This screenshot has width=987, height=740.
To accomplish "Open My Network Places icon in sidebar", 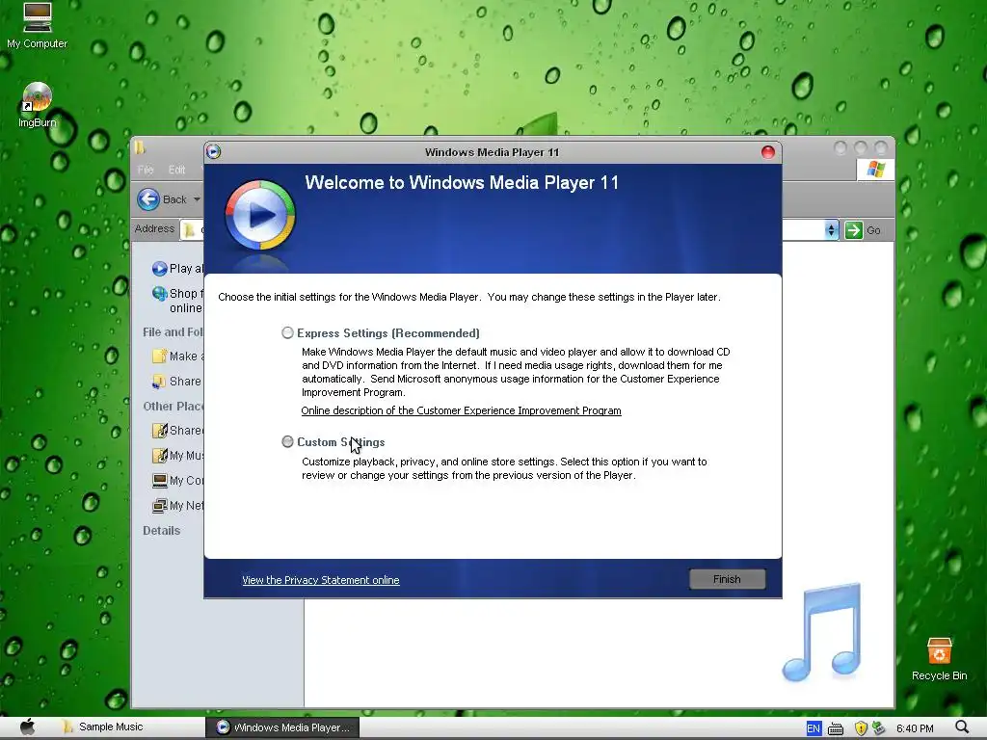I will pos(159,506).
